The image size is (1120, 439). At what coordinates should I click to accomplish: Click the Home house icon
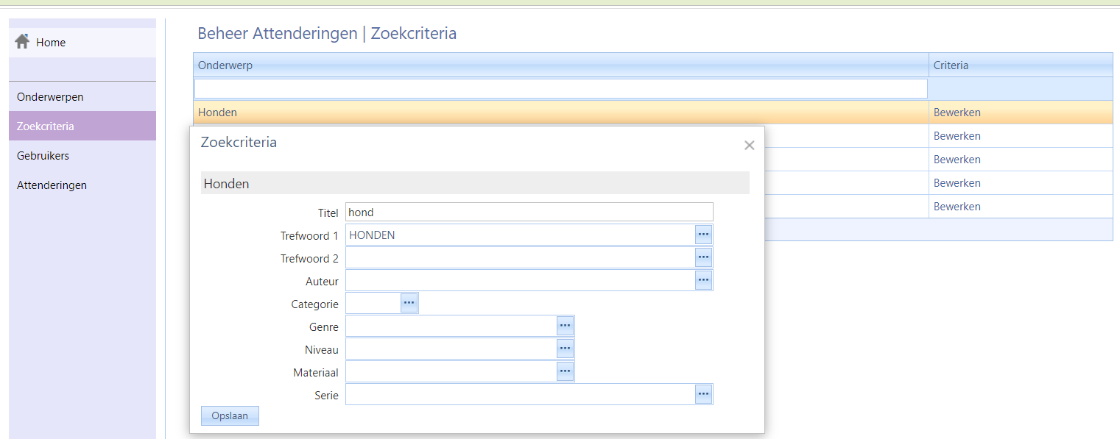click(x=21, y=42)
